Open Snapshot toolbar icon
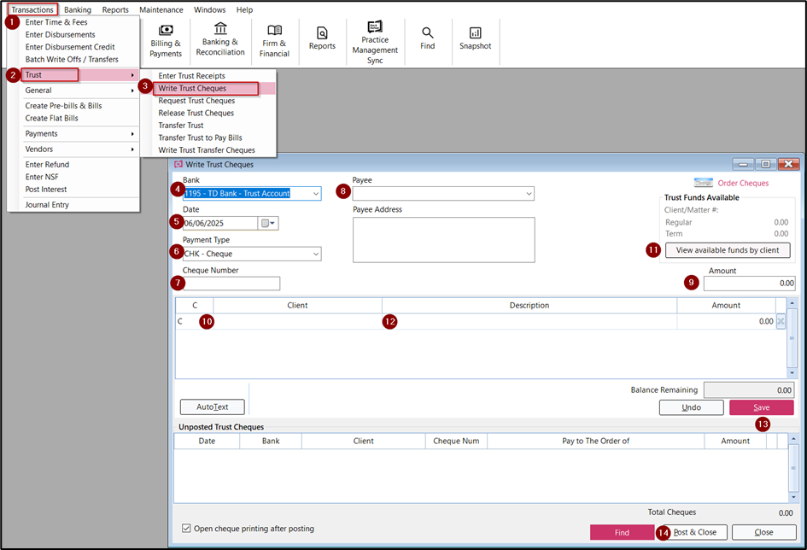Image resolution: width=807 pixels, height=550 pixels. click(x=475, y=38)
